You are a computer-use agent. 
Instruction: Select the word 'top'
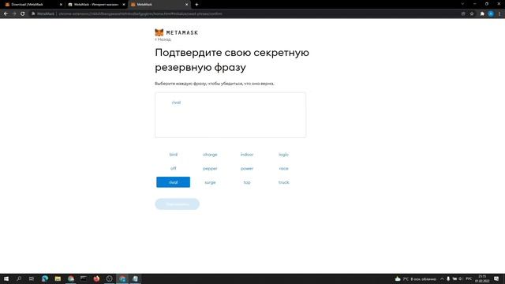(x=247, y=182)
